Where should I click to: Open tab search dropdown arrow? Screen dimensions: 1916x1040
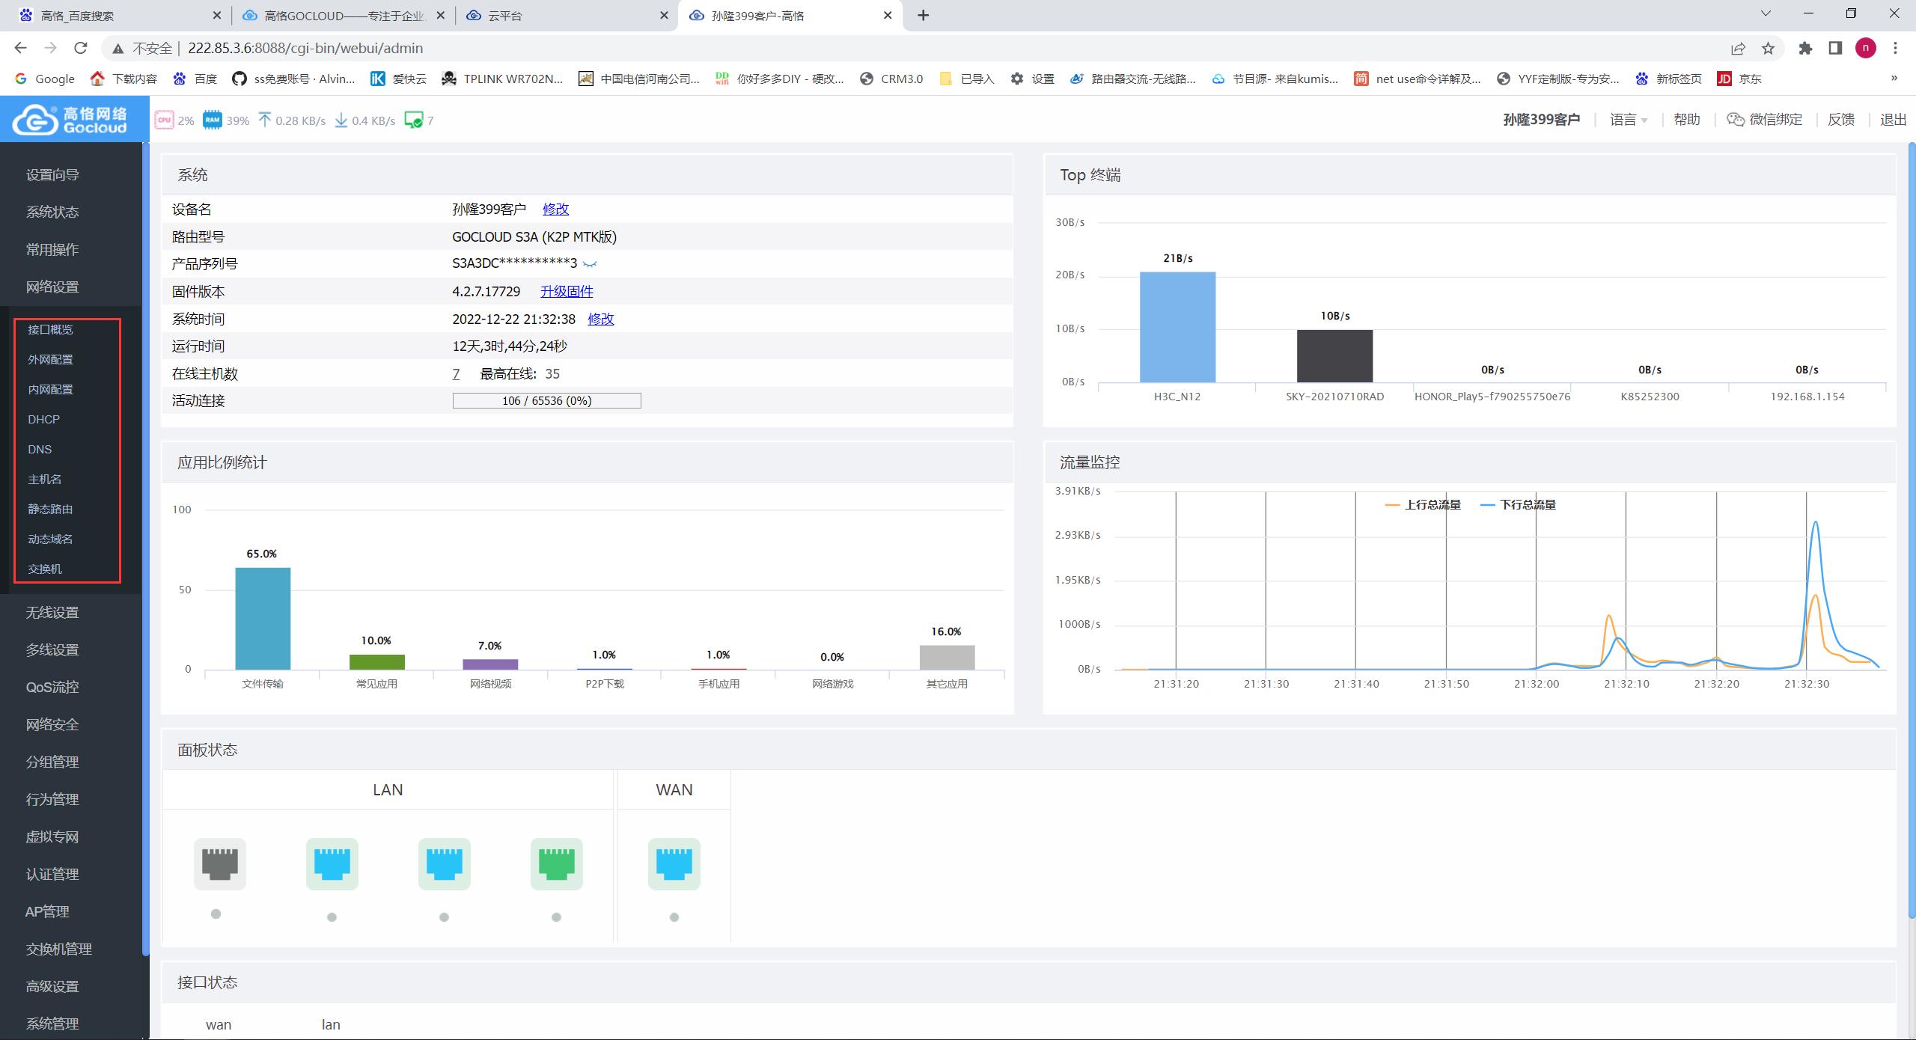coord(1766,13)
